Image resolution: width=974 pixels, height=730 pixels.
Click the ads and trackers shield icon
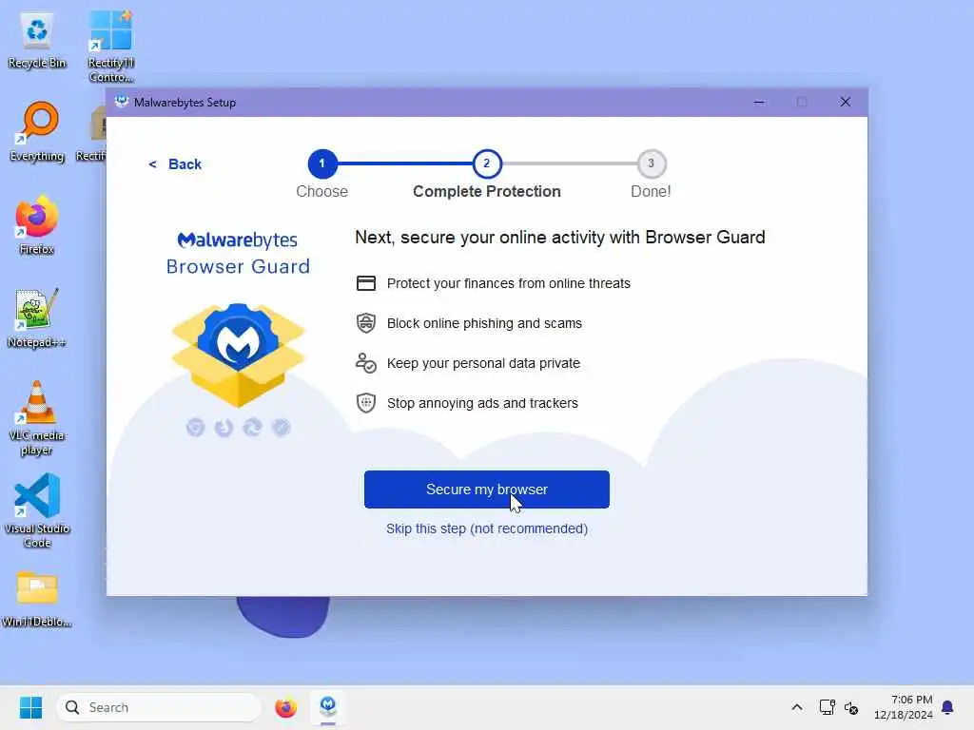366,403
